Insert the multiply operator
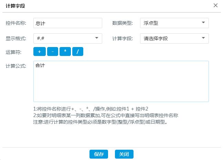 65,52
